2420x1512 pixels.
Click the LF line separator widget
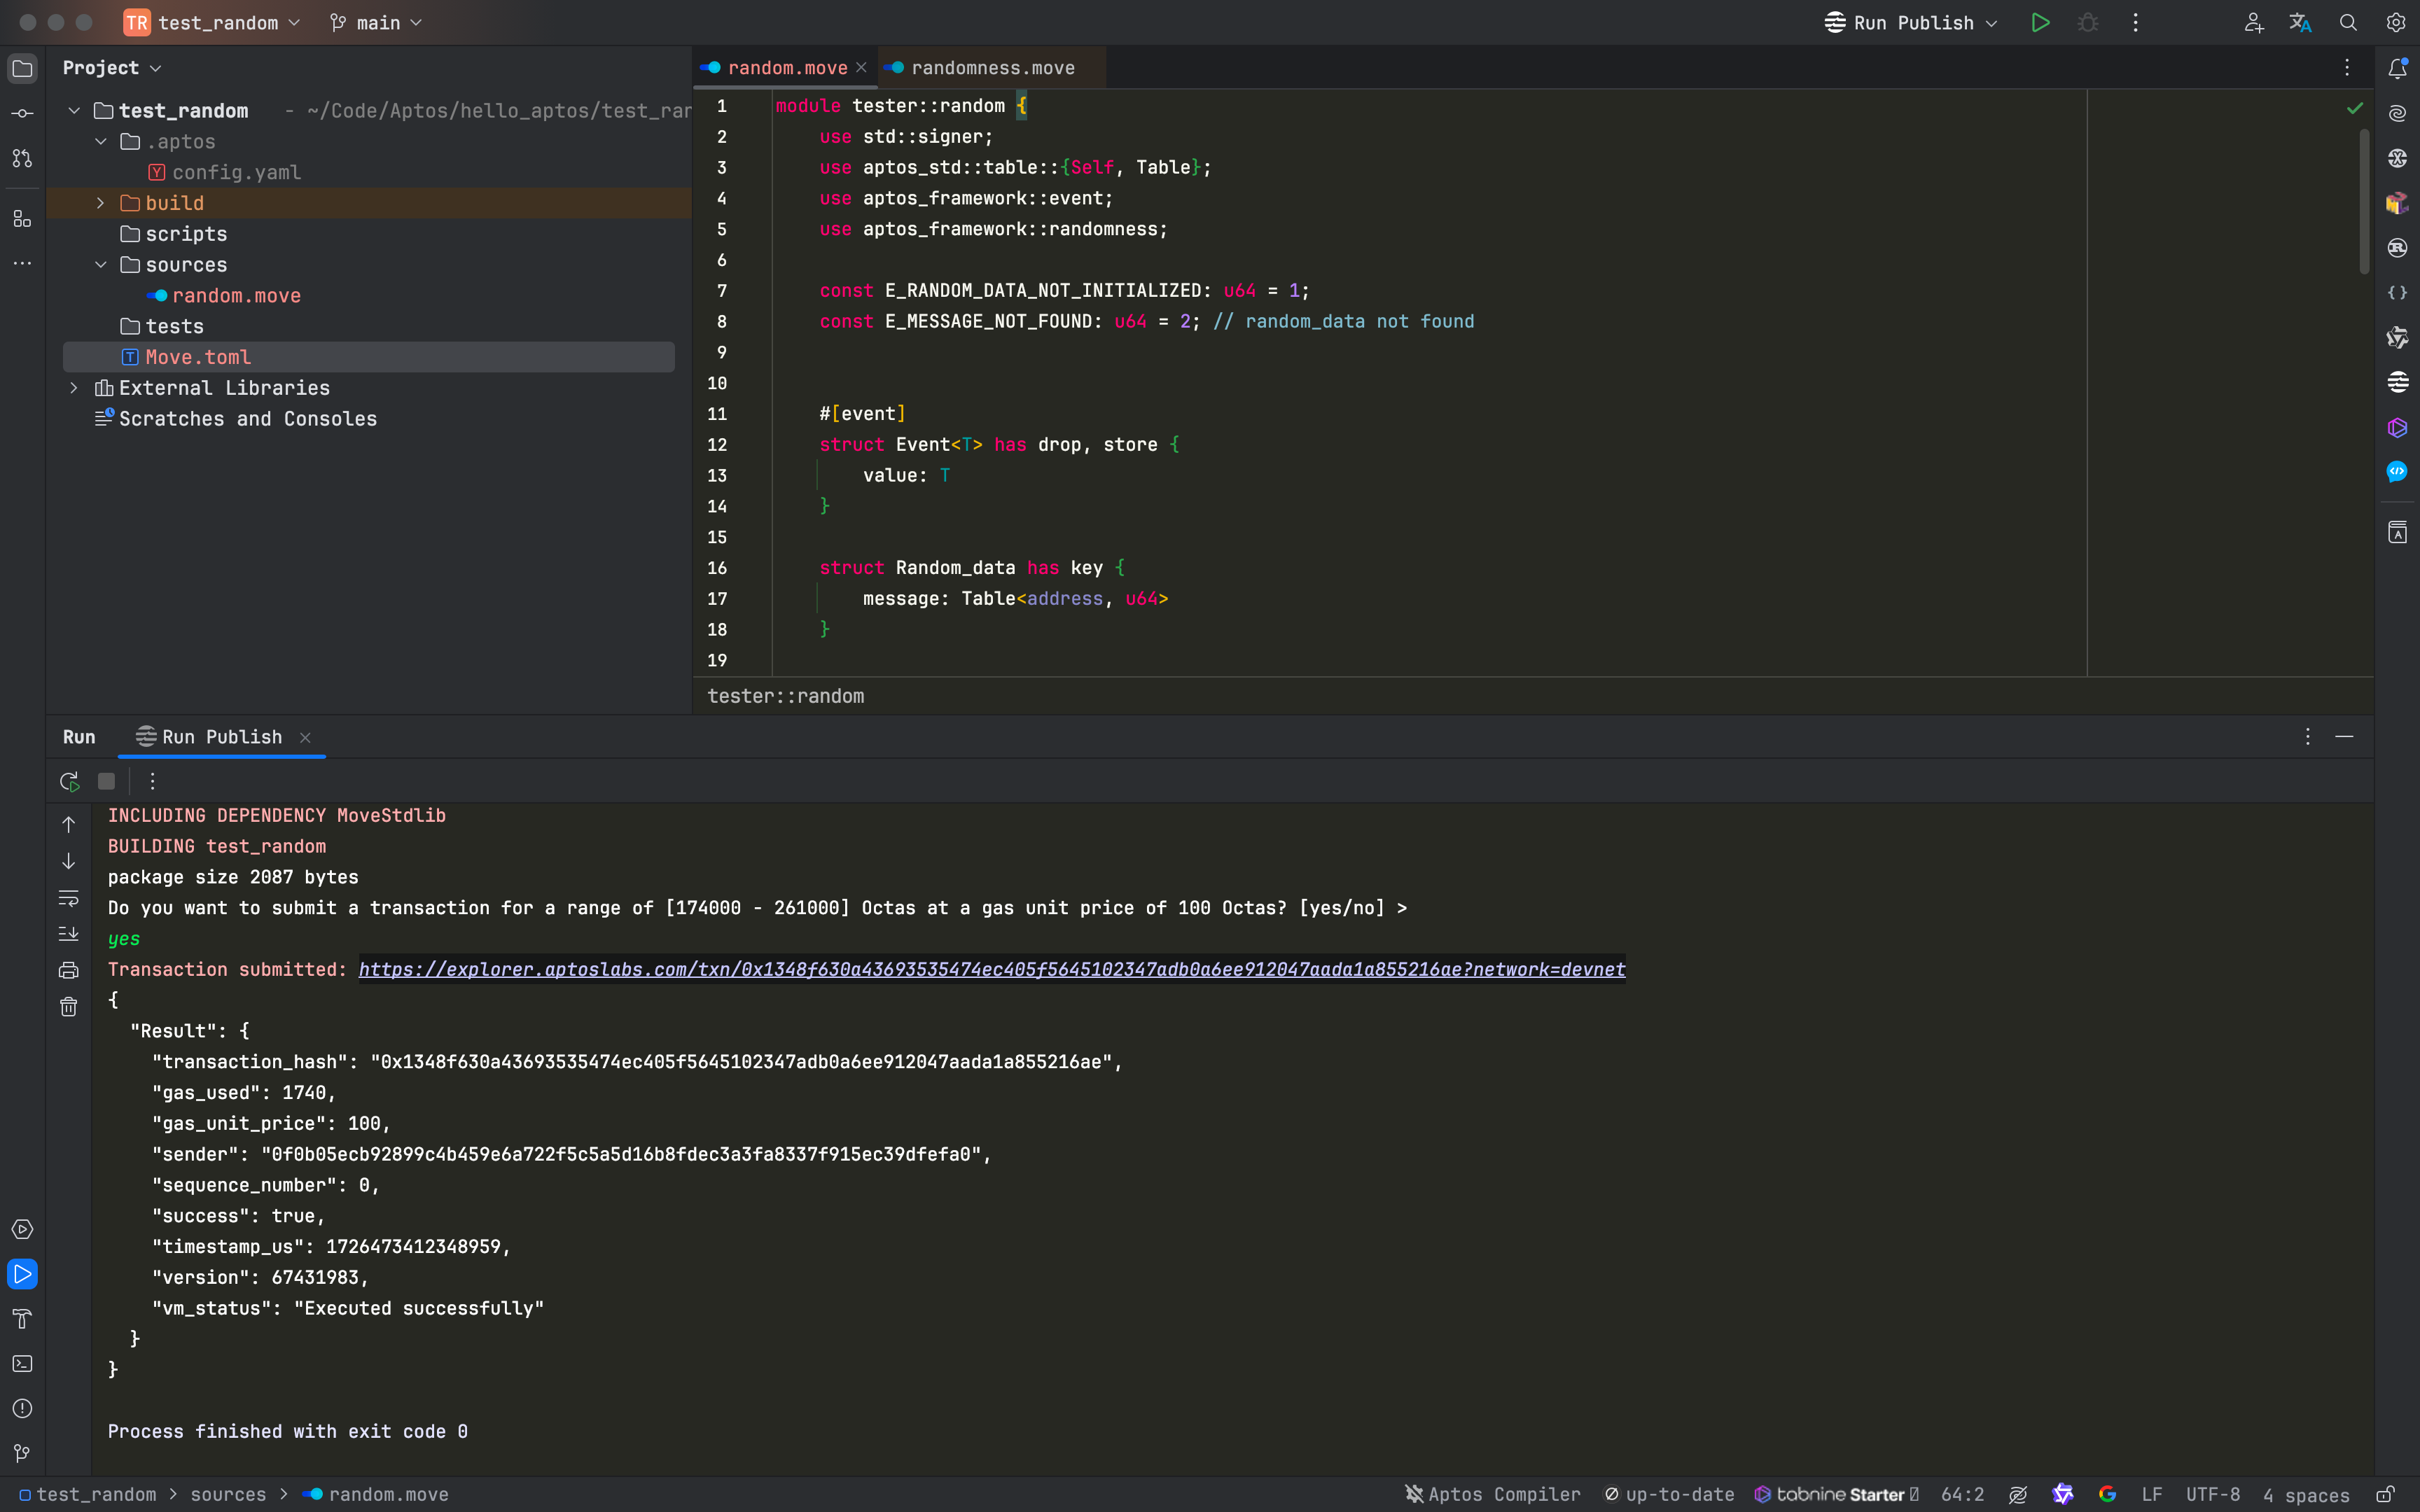pyautogui.click(x=2152, y=1495)
